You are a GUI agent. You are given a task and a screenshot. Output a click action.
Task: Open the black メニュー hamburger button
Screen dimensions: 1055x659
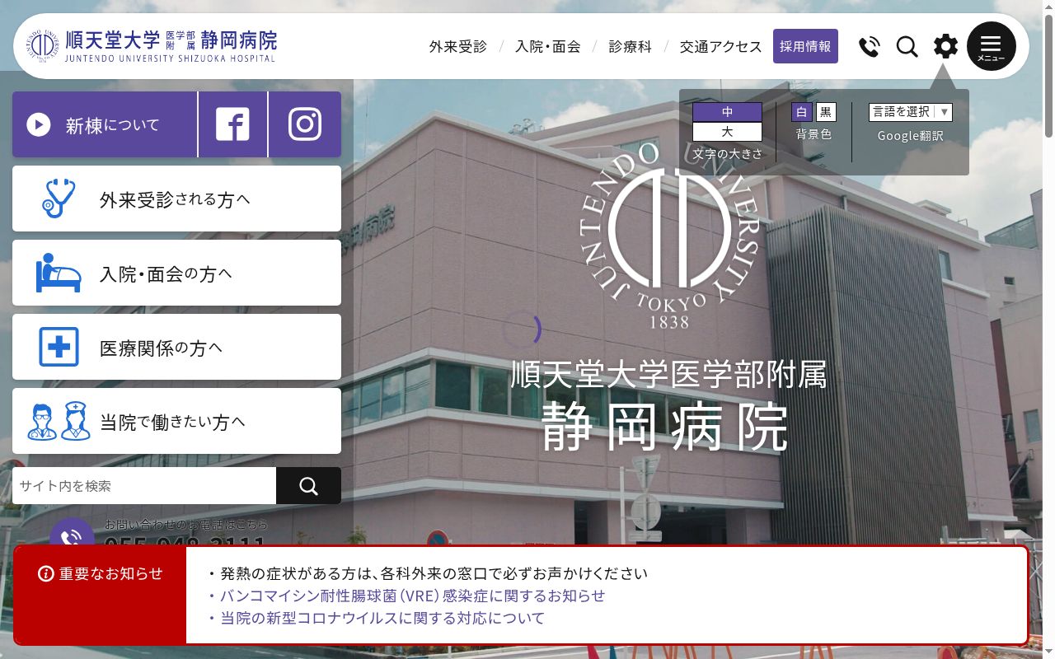[x=991, y=46]
